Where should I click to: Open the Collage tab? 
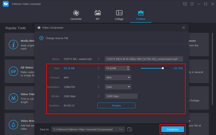pos(119,13)
